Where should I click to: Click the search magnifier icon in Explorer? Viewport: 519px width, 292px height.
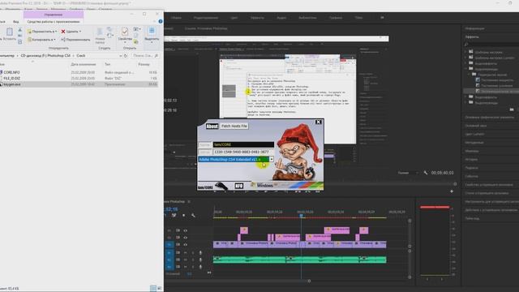pos(157,56)
